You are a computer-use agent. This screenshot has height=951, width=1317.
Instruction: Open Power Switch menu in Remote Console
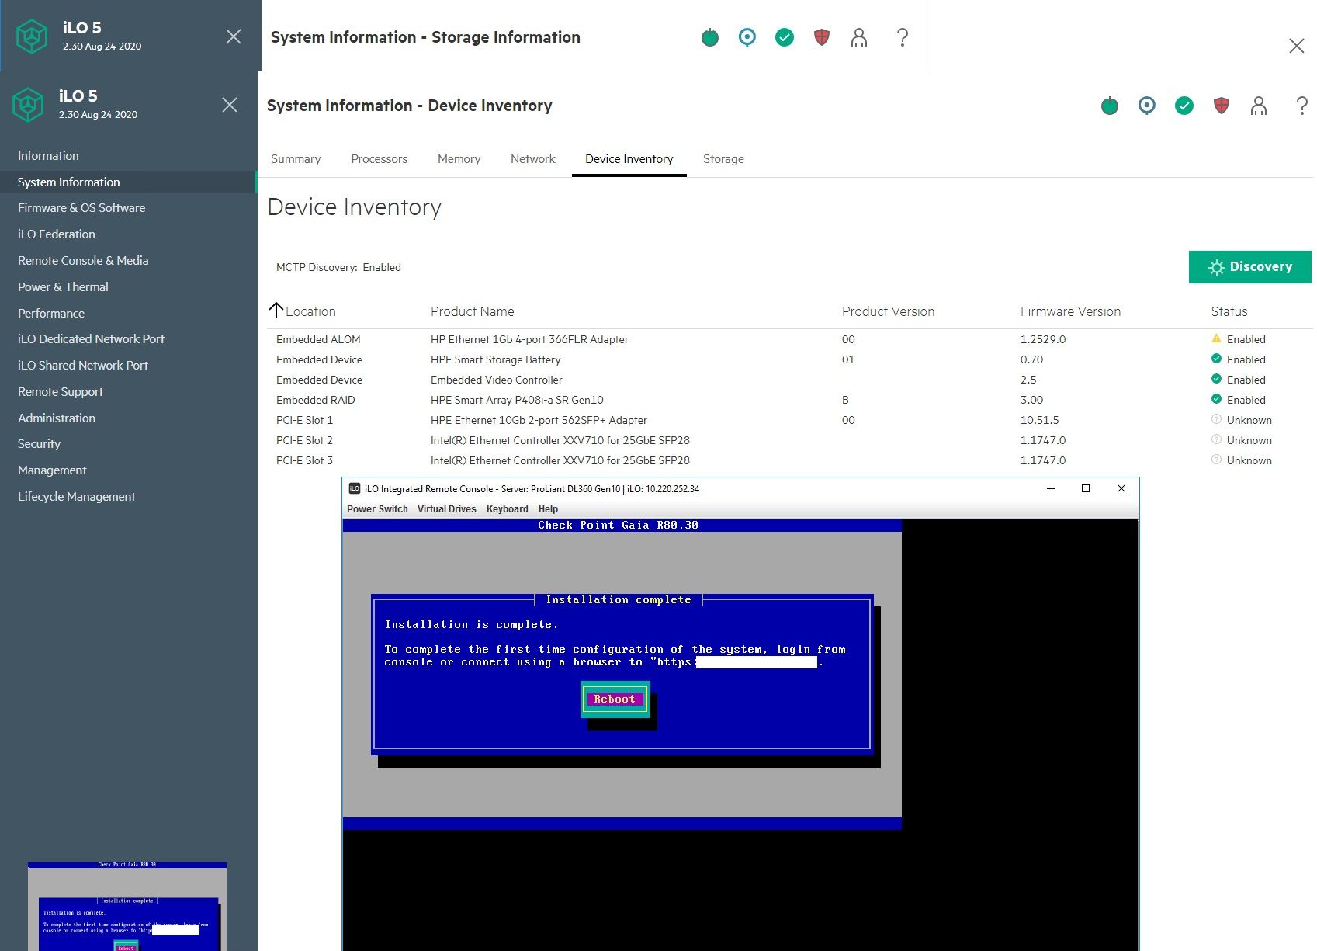point(377,509)
